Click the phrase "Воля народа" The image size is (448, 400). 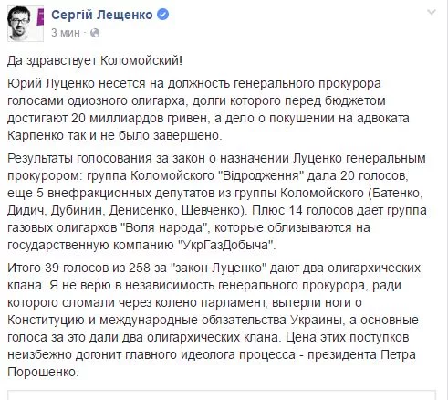(162, 227)
